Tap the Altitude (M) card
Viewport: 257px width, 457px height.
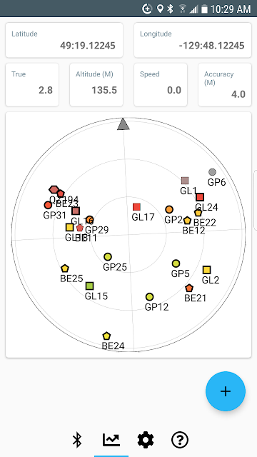click(96, 85)
